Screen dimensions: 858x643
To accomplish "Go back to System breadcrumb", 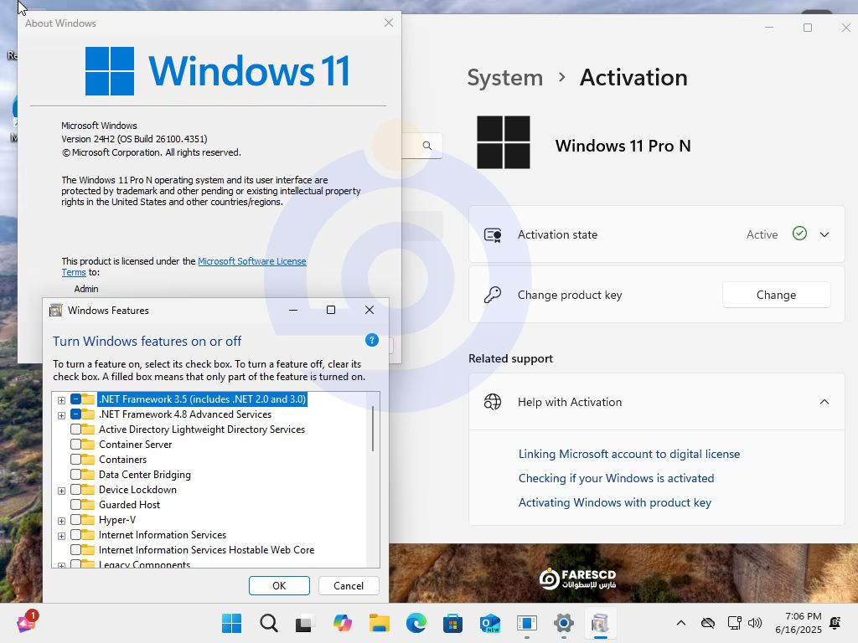I will click(x=504, y=78).
